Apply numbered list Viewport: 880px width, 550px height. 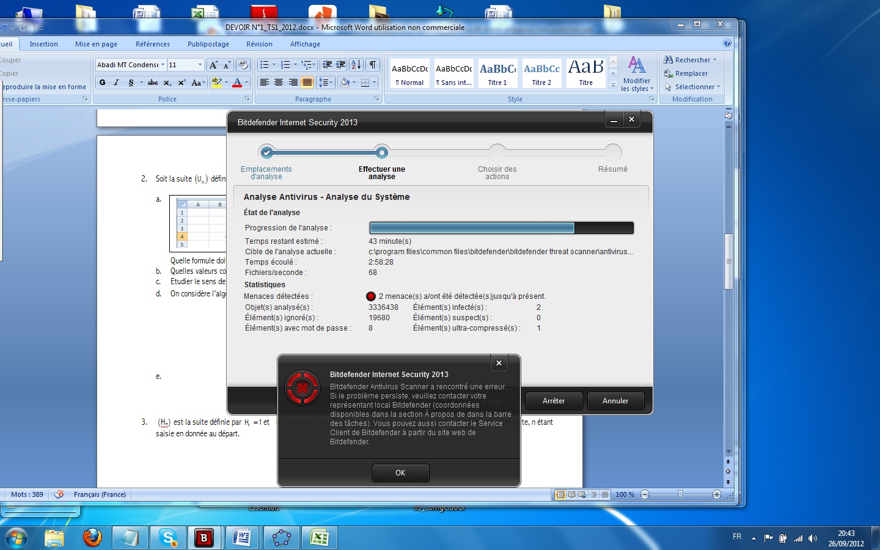[x=285, y=65]
